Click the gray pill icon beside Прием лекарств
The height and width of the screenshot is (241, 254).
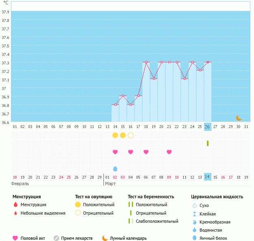(x=56, y=238)
